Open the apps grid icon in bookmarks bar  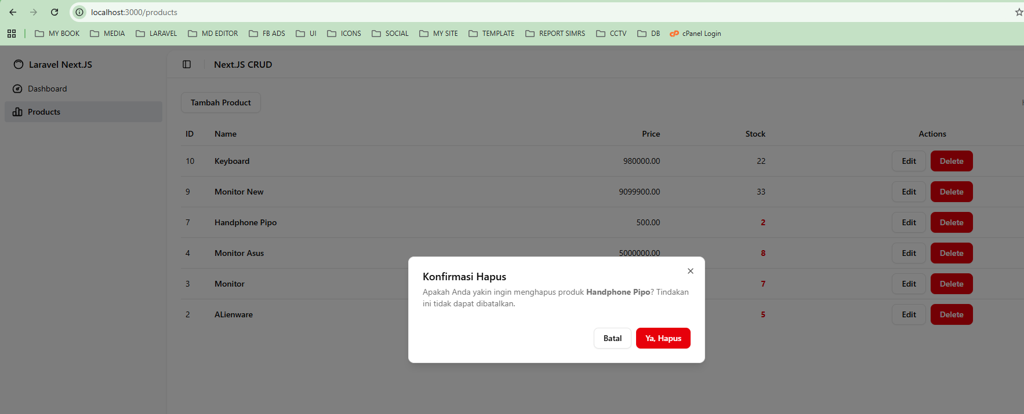tap(12, 34)
